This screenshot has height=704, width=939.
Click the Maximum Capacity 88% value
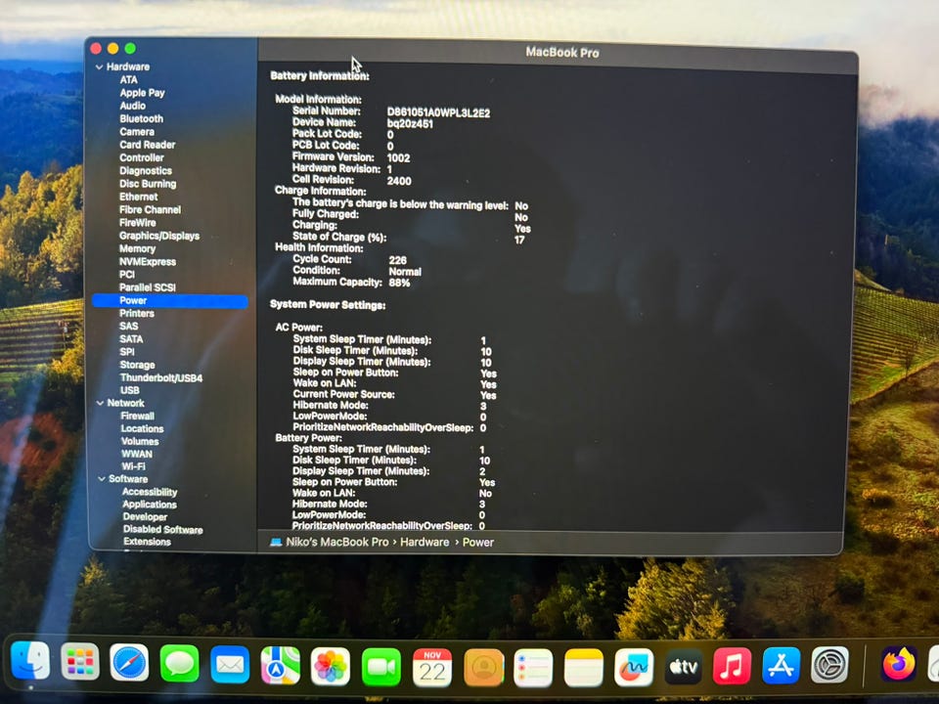click(399, 283)
